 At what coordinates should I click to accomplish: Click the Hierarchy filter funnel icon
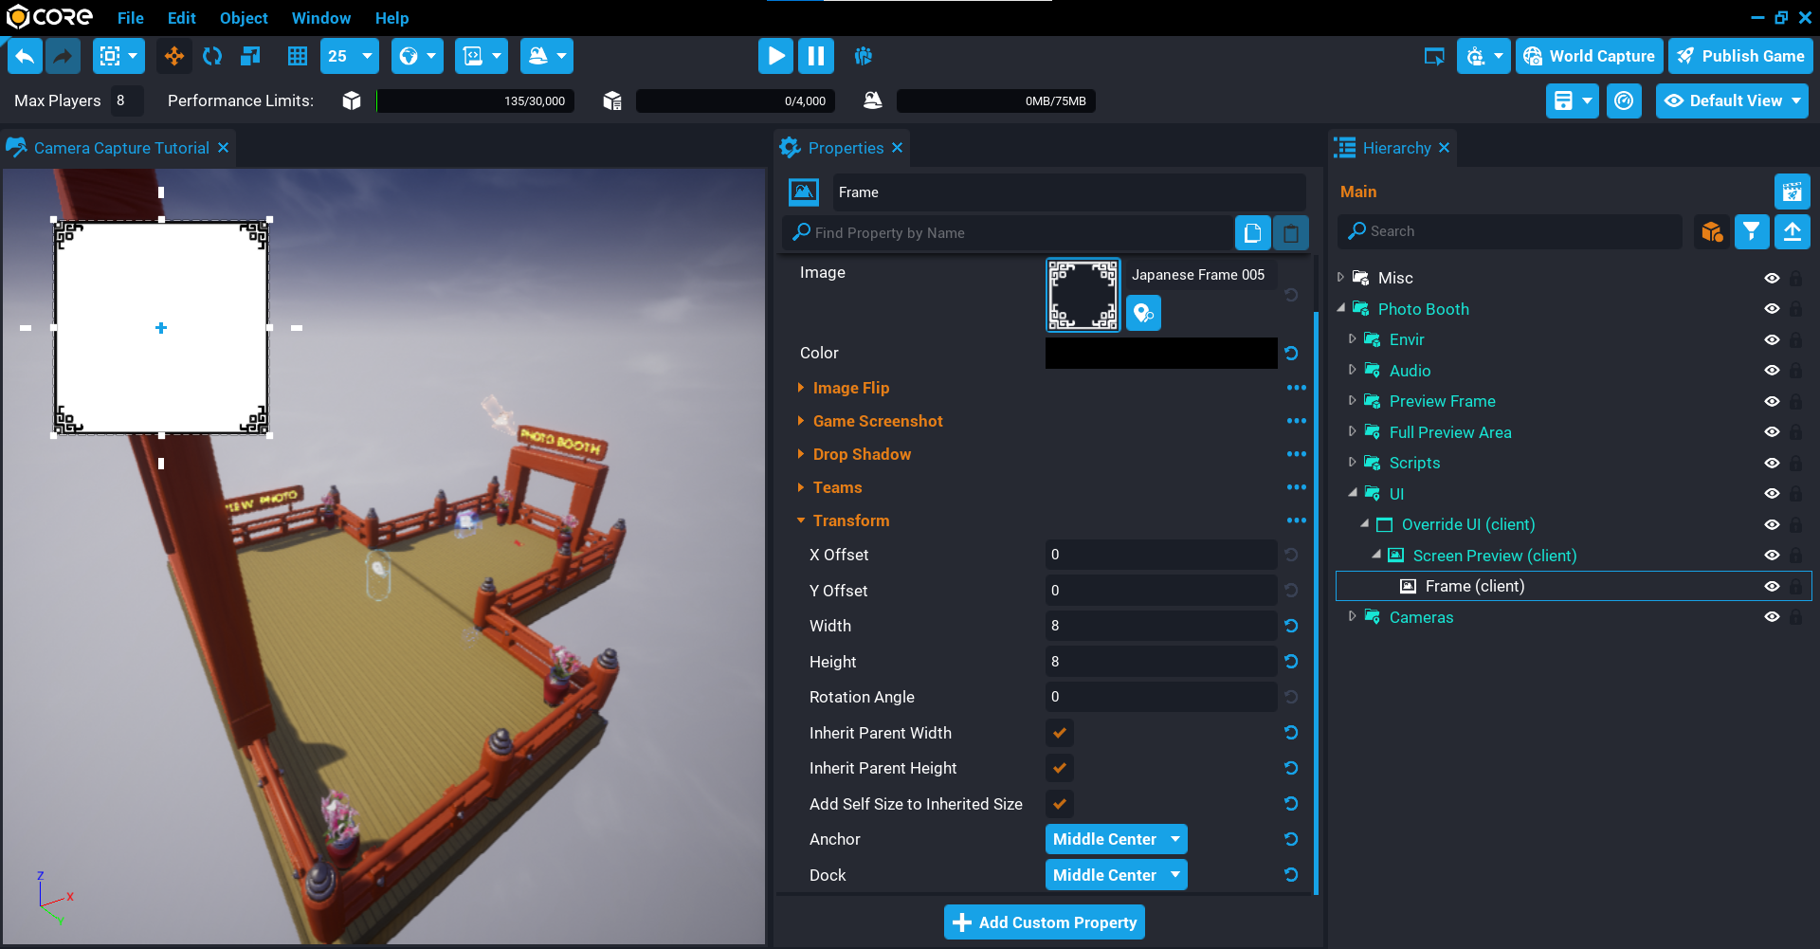point(1751,231)
